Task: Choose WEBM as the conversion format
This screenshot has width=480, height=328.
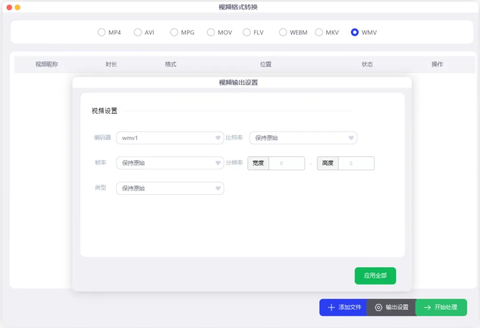Action: point(283,32)
